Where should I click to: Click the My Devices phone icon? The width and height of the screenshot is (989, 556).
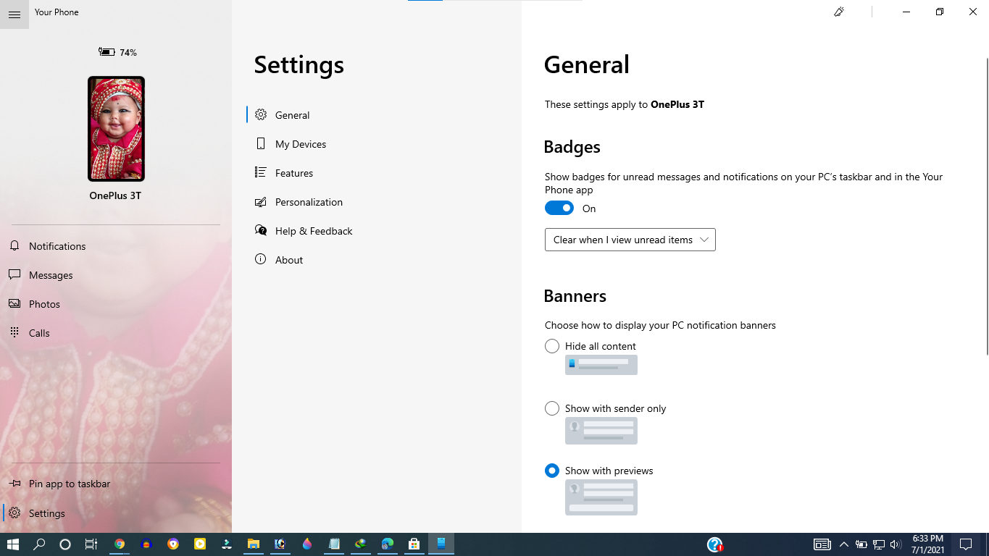coord(261,144)
